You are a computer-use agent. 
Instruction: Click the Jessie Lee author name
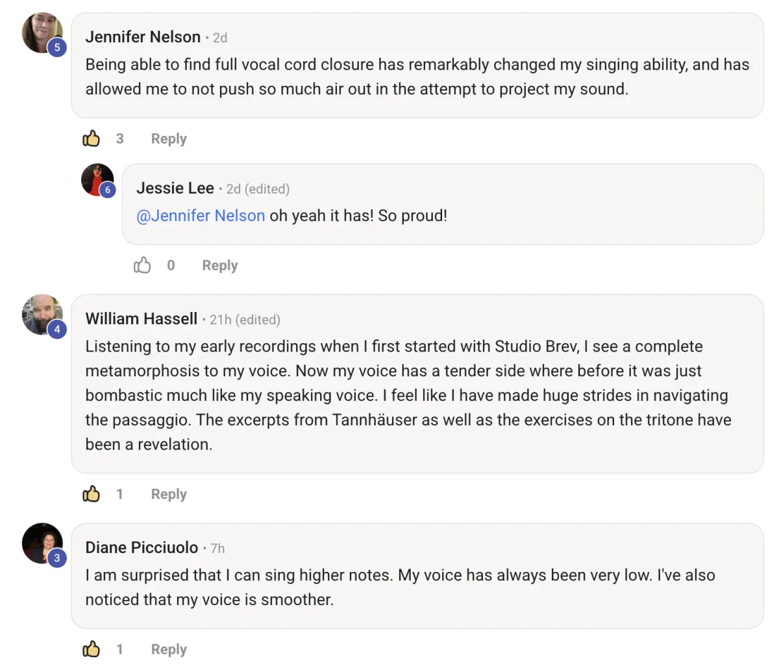[175, 188]
